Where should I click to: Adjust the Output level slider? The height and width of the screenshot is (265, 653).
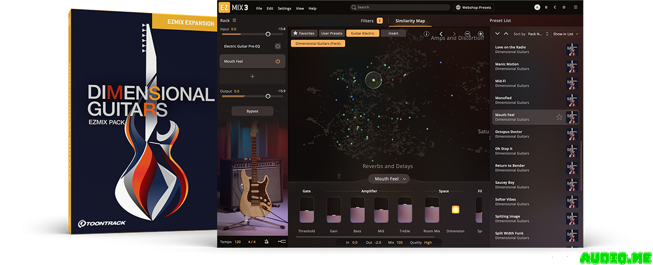coord(252,96)
